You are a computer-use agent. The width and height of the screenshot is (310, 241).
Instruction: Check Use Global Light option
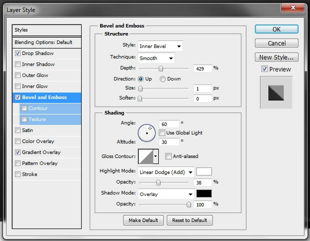click(x=162, y=132)
